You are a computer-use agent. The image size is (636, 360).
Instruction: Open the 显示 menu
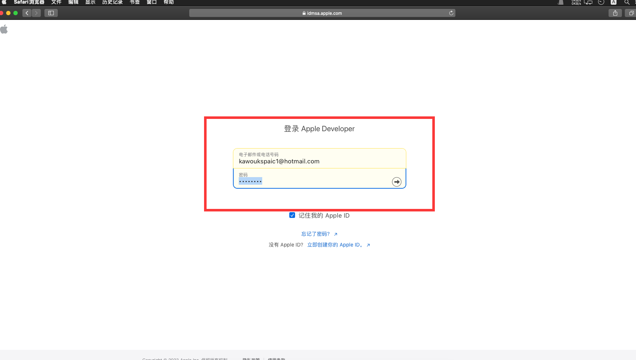(x=90, y=2)
